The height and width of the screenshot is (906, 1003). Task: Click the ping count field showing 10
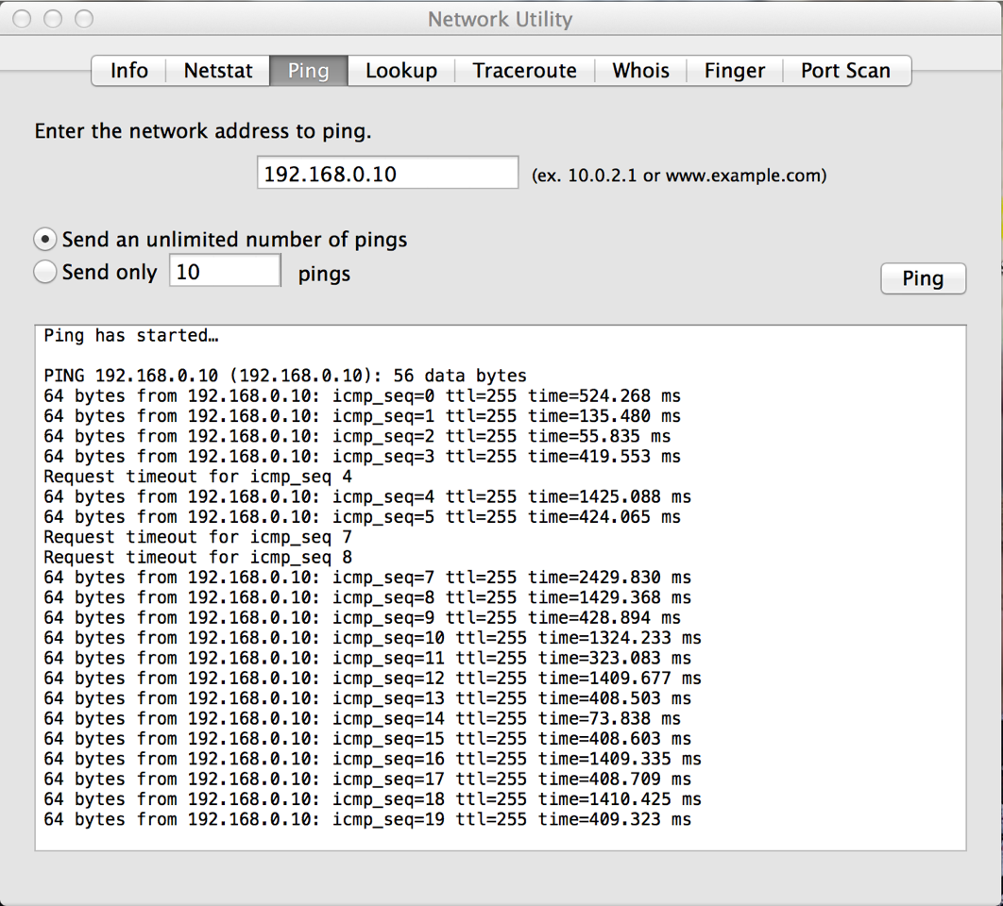point(225,271)
